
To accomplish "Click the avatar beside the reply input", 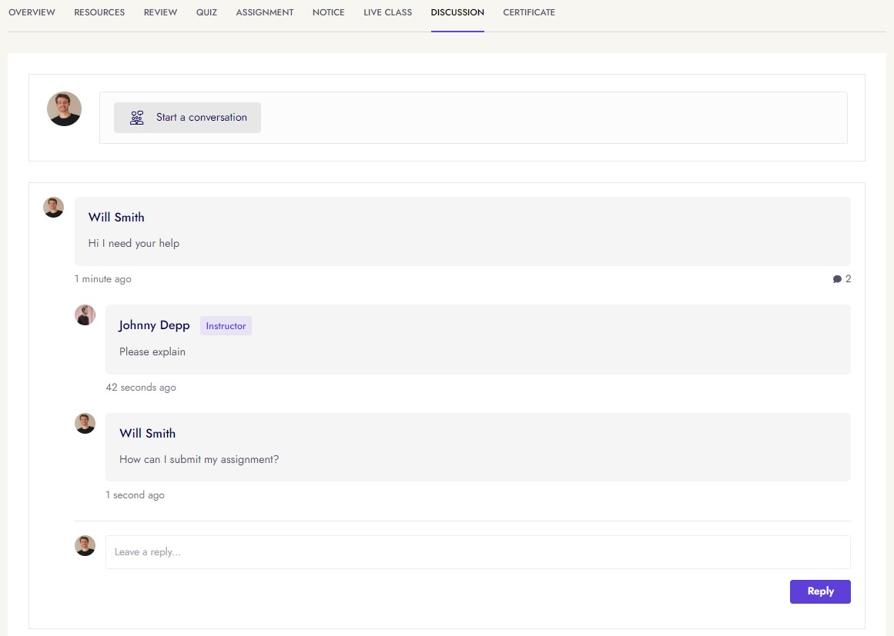I will (x=85, y=546).
